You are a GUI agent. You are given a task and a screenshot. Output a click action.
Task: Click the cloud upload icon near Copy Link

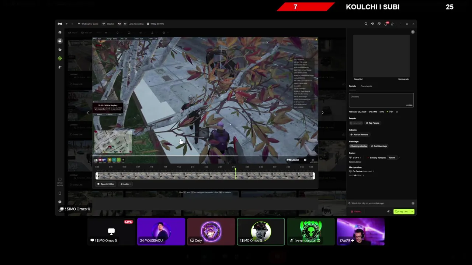388,212
